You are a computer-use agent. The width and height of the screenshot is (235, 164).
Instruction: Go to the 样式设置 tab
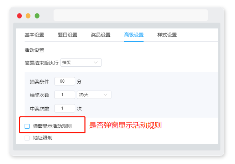(x=167, y=35)
